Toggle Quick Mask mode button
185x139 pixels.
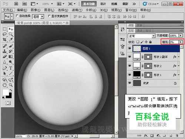[8, 103]
